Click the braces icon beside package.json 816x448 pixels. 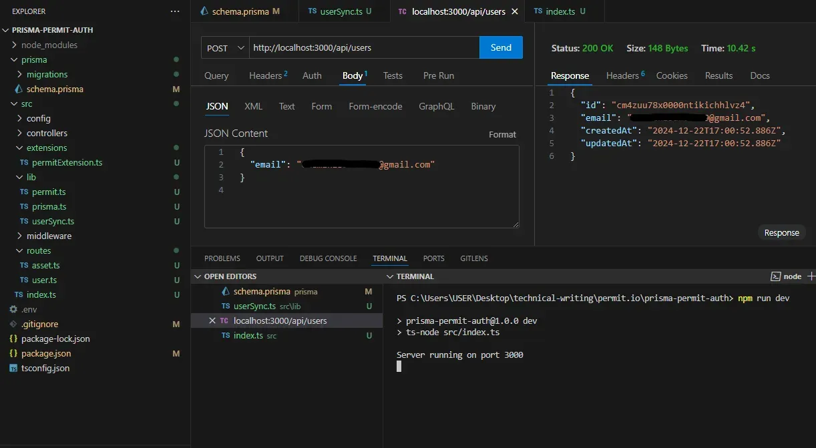(x=13, y=353)
